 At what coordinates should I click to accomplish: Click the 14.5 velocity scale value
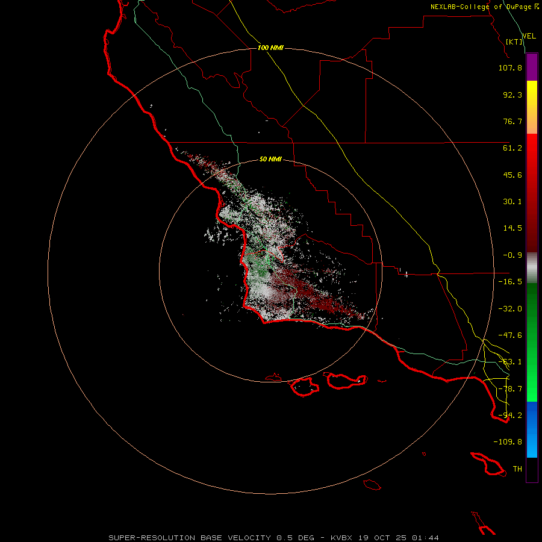512,228
